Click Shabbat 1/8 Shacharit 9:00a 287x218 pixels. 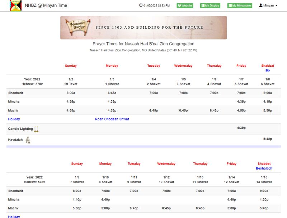[x=268, y=93]
